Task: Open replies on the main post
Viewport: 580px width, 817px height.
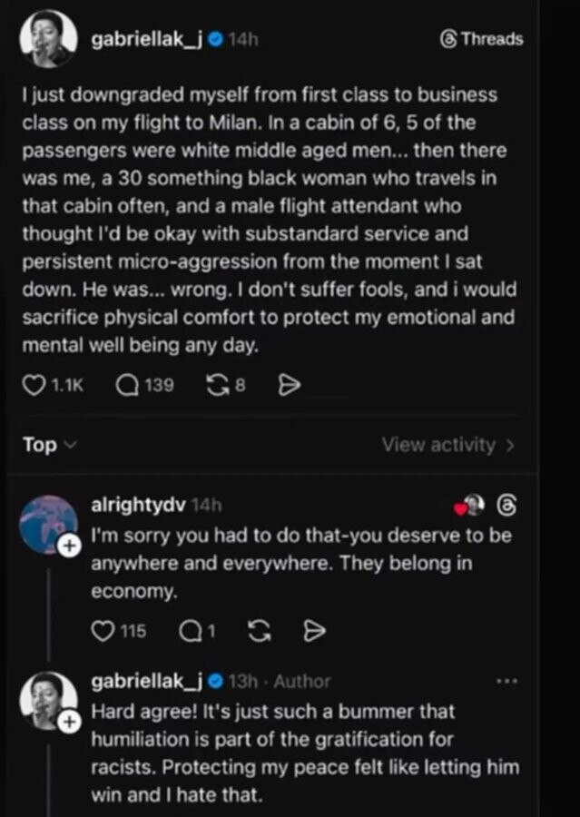Action: 129,386
